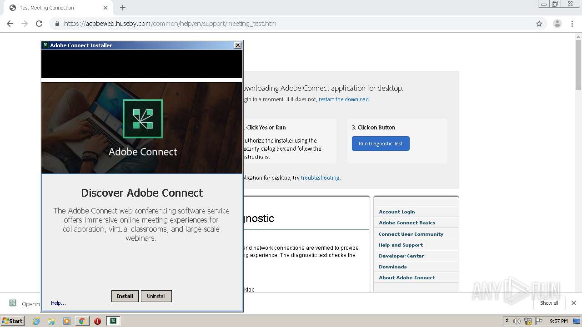Follow the restart the download link
The width and height of the screenshot is (582, 327).
coord(344,99)
